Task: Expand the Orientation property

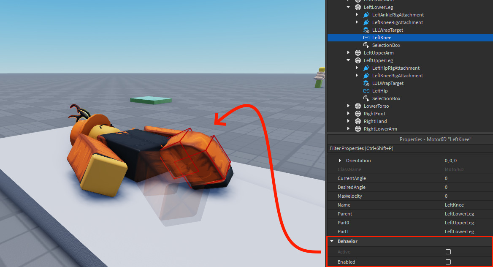Action: (340, 161)
